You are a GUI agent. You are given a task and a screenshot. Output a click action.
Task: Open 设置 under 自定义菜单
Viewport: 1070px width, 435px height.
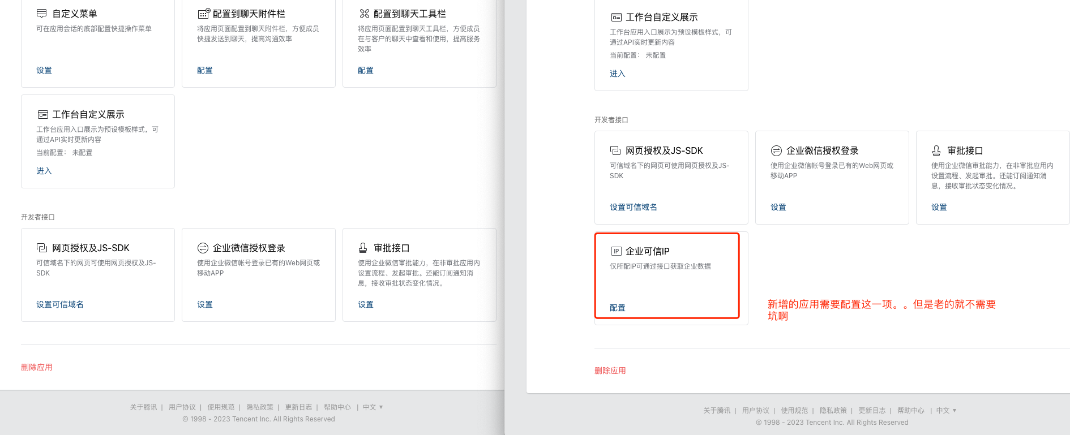point(44,70)
